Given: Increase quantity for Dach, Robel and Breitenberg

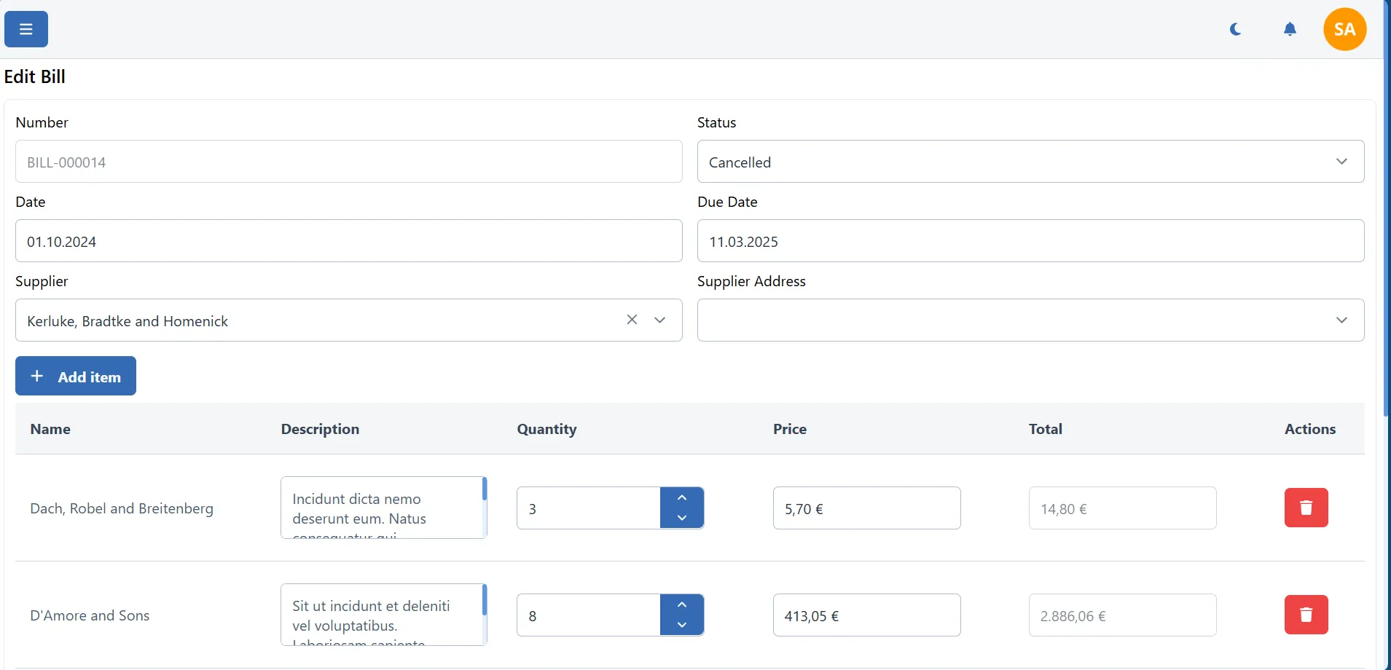Looking at the screenshot, I should 682,498.
